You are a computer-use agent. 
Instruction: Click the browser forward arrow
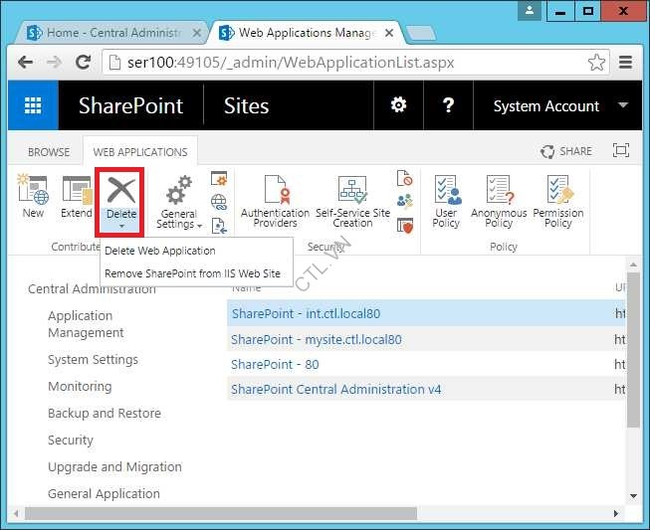pos(54,63)
